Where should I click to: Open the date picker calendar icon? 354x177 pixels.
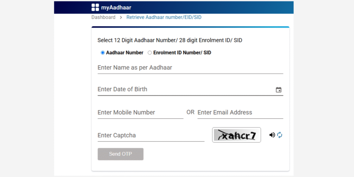coord(279,90)
